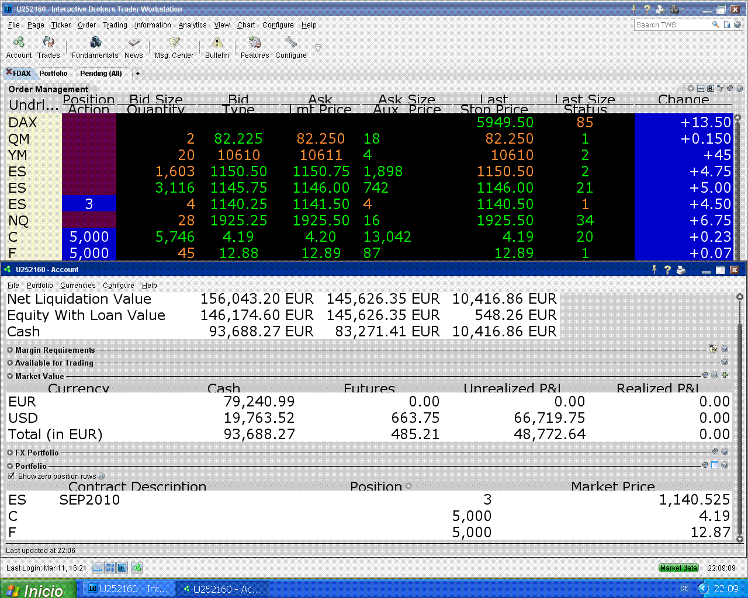Uncheck Show zero position rows
Screen dimensions: 748x598
(11, 476)
